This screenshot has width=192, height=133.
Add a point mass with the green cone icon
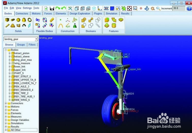75,26
